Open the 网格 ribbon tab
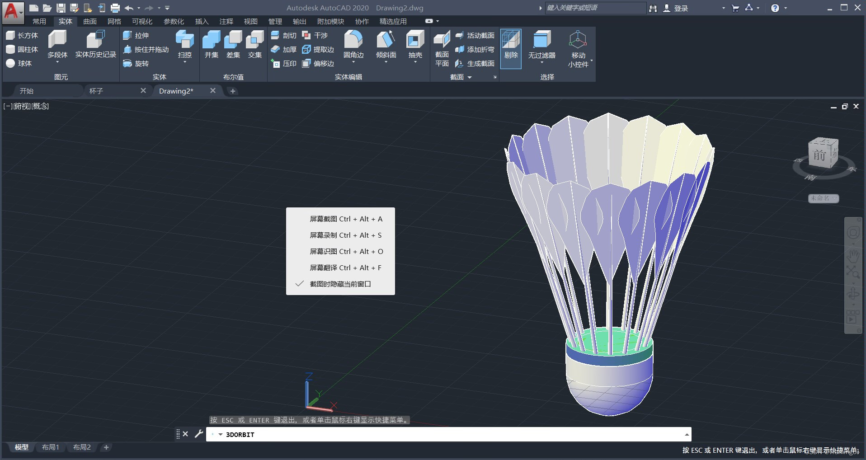 114,21
